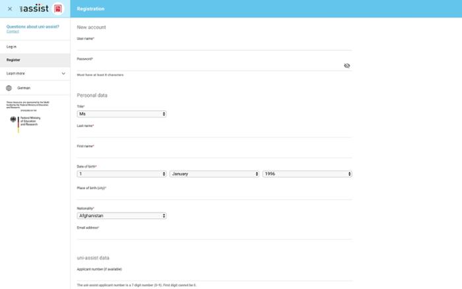Focus the Place of birth field
This screenshot has width=462, height=289.
pos(214,195)
